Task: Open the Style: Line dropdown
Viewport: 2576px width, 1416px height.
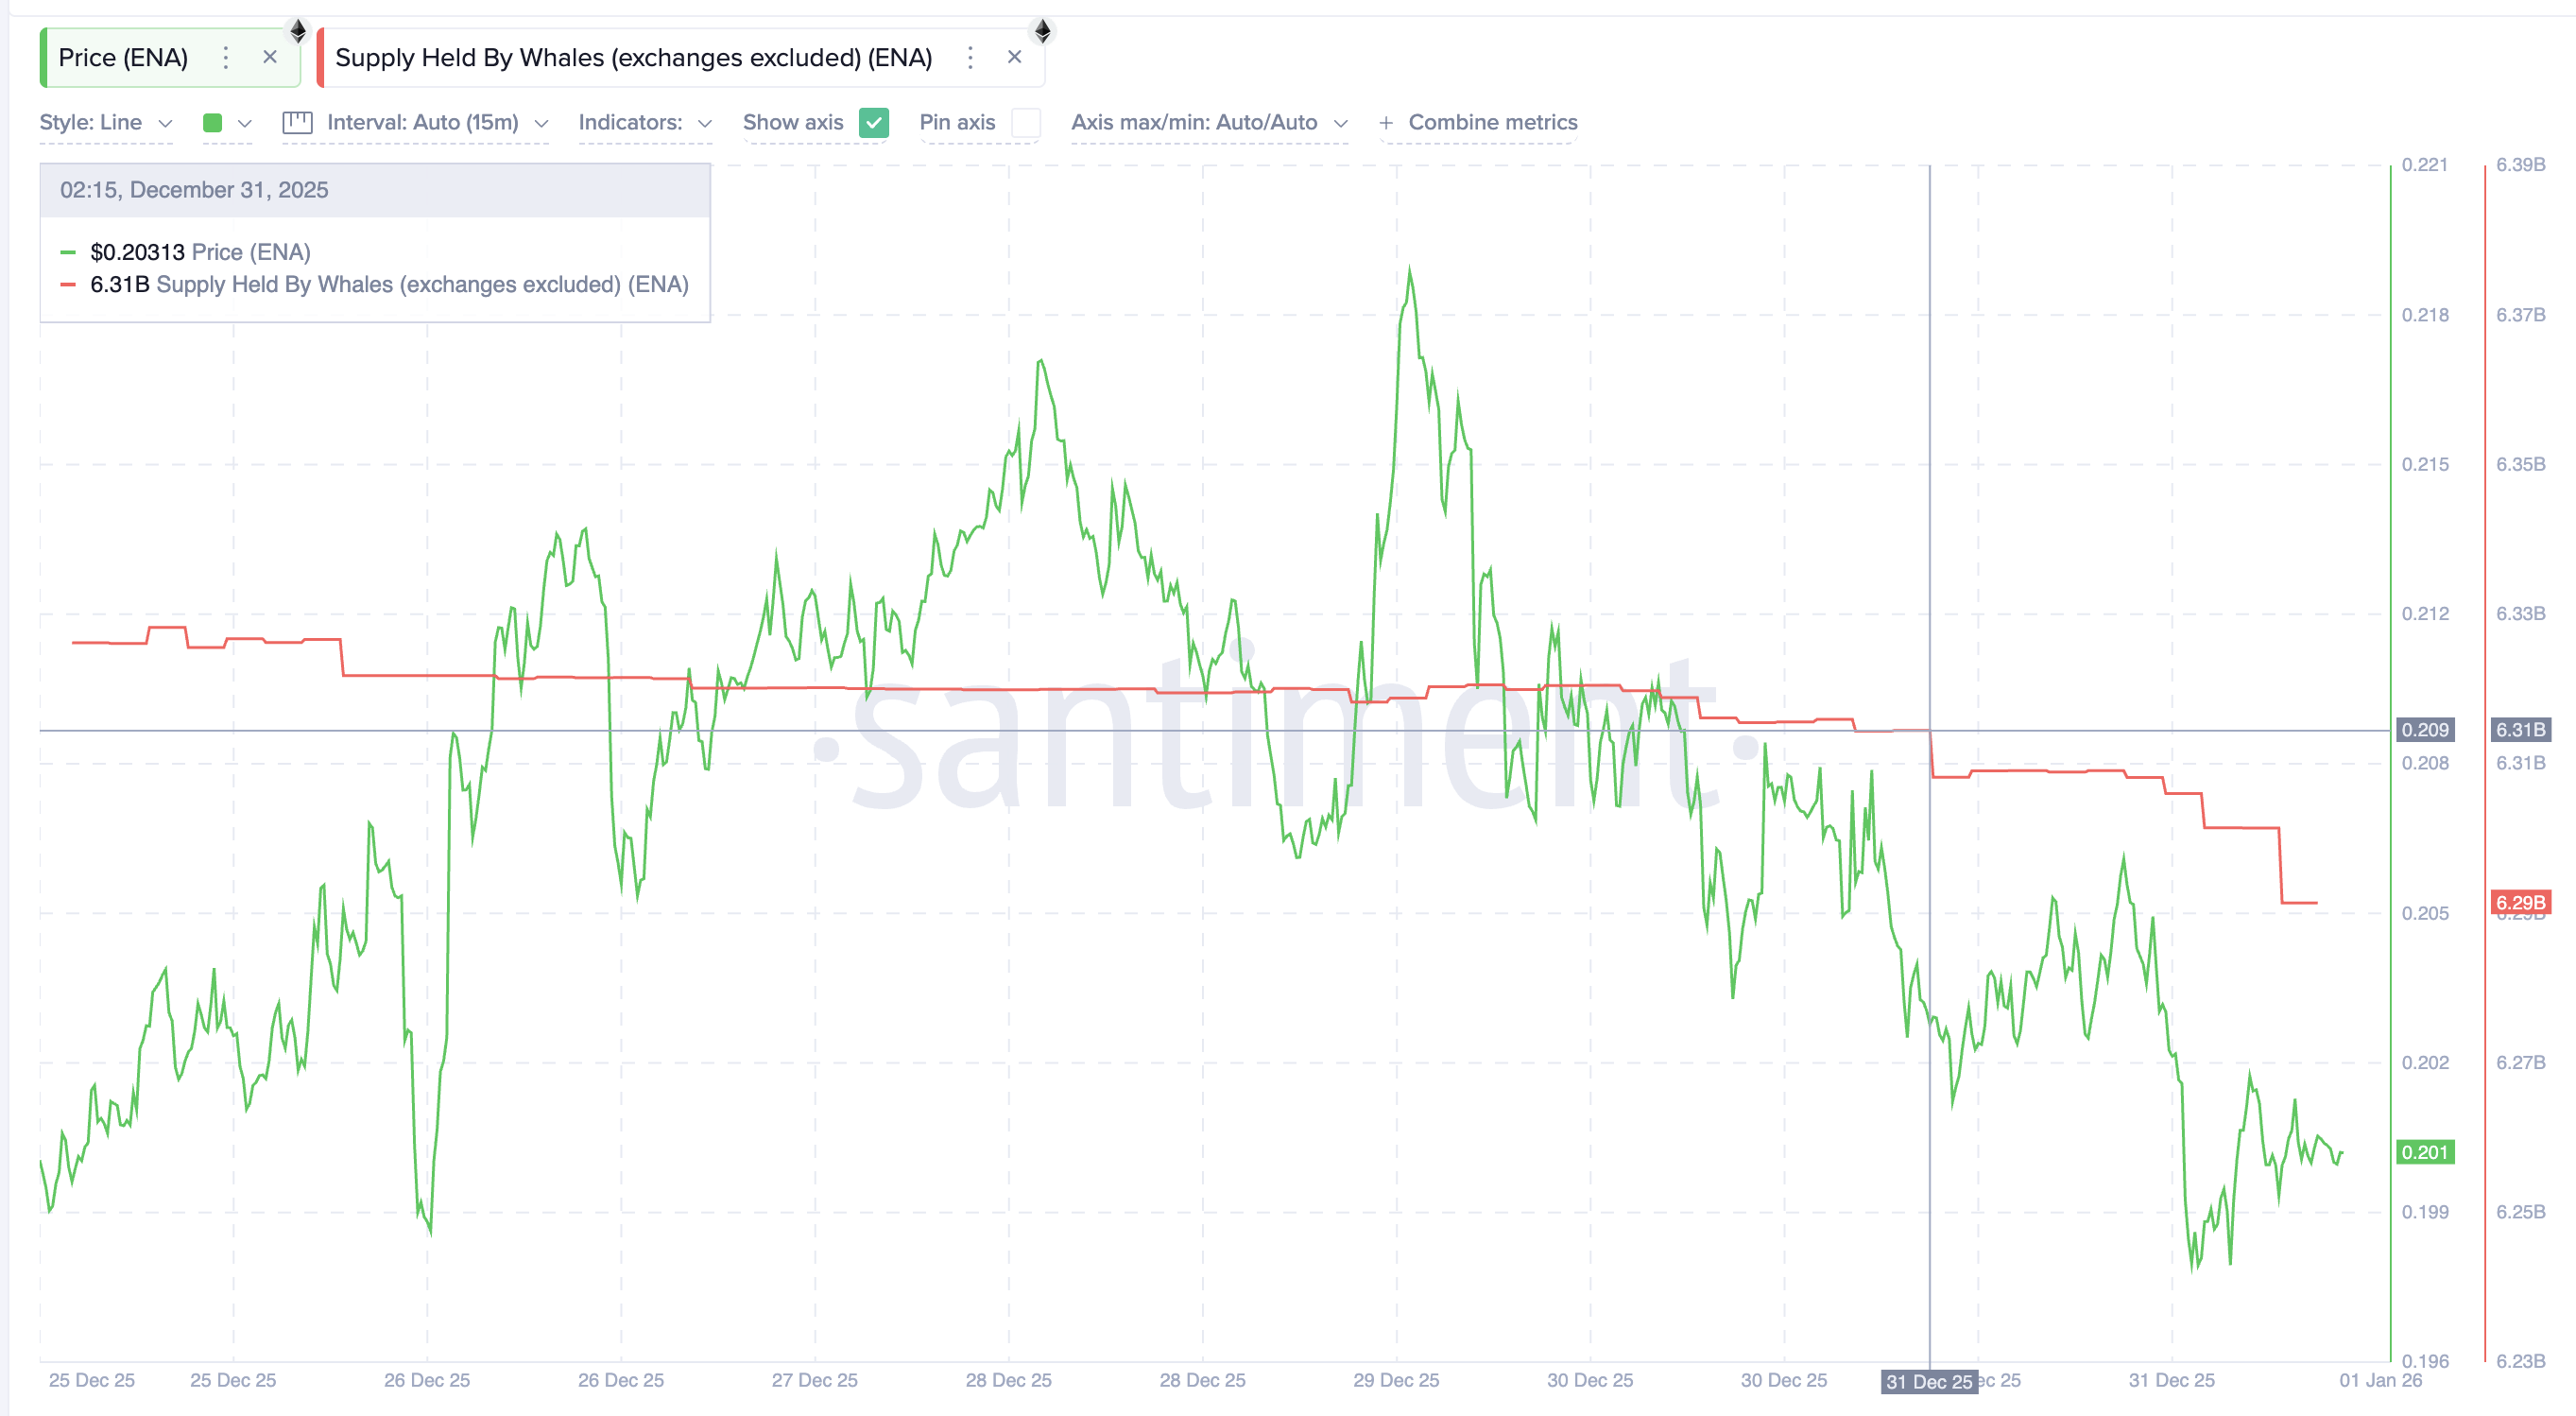Action: pos(104,122)
